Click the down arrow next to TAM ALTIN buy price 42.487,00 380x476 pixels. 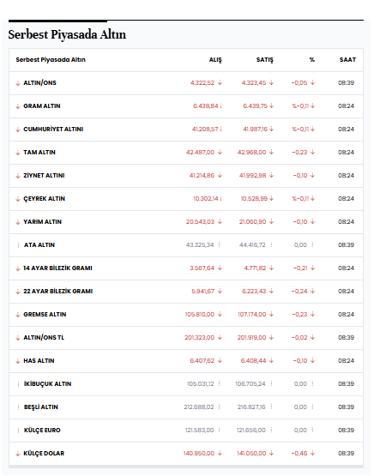[x=220, y=152]
